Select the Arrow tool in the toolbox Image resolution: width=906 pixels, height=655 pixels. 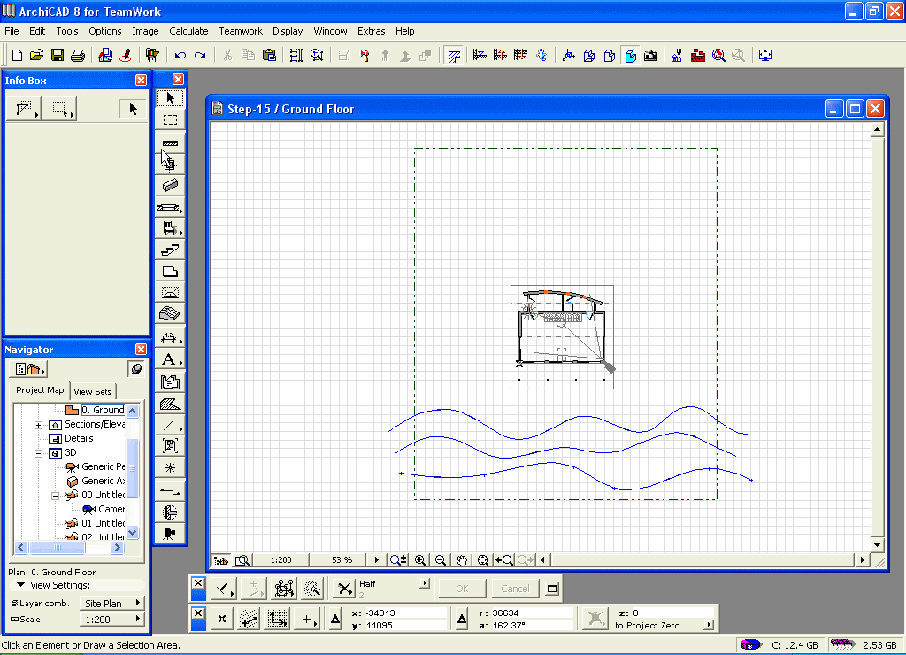(x=170, y=98)
